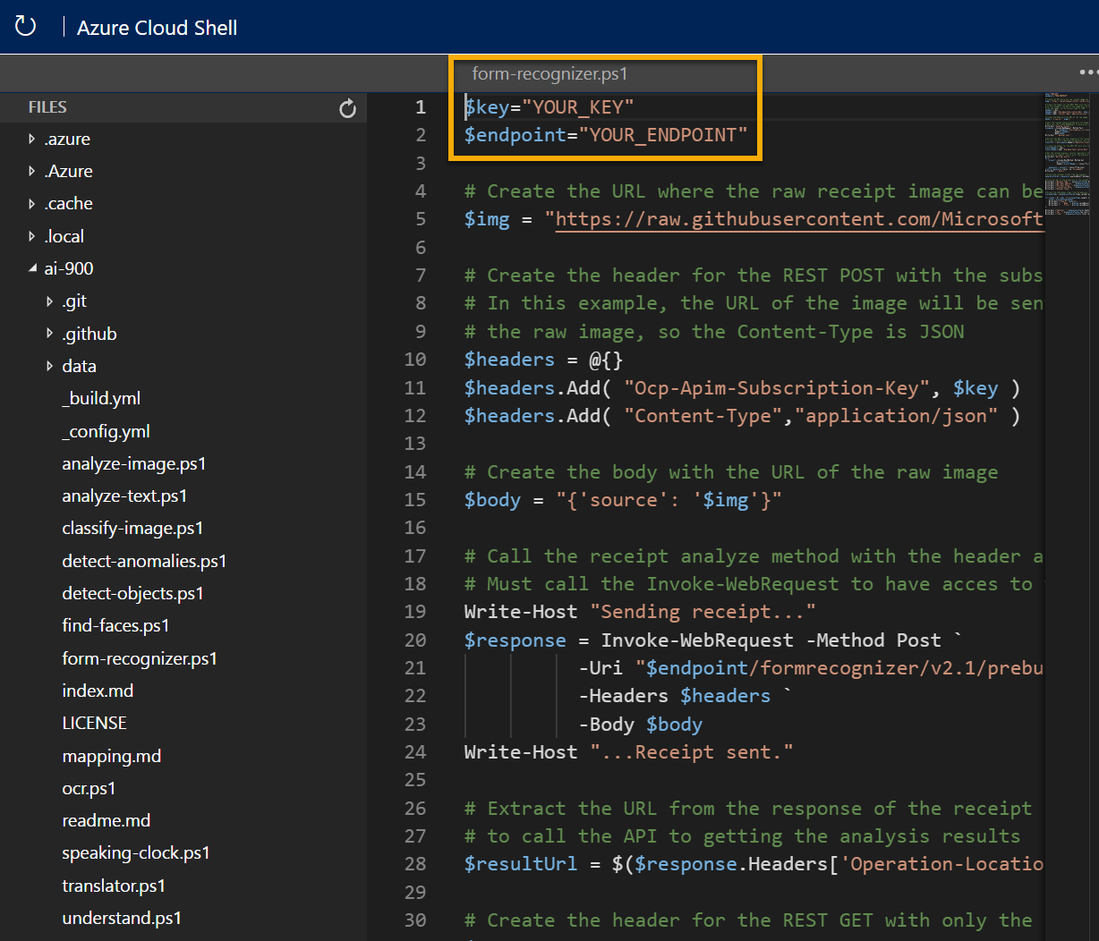
Task: Click the $body assignment line
Action: (623, 500)
